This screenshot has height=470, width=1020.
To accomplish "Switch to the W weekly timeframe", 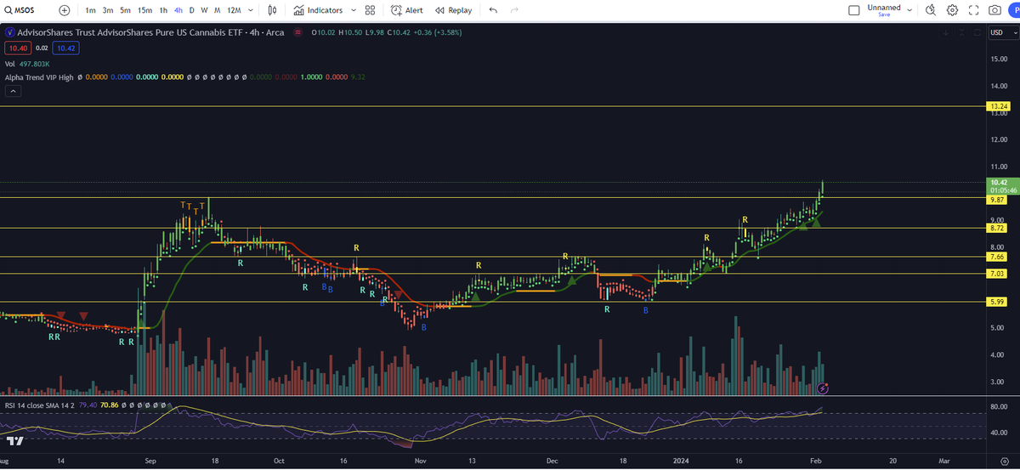I will [204, 10].
